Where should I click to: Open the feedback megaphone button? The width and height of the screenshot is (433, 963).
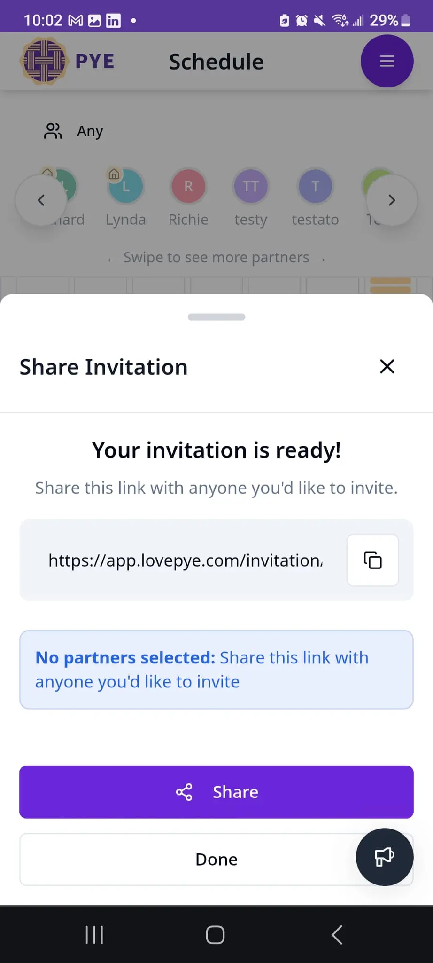click(x=385, y=857)
